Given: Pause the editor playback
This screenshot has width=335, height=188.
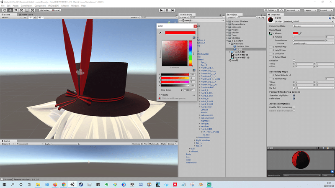Looking at the screenshot, I should coord(167,10).
